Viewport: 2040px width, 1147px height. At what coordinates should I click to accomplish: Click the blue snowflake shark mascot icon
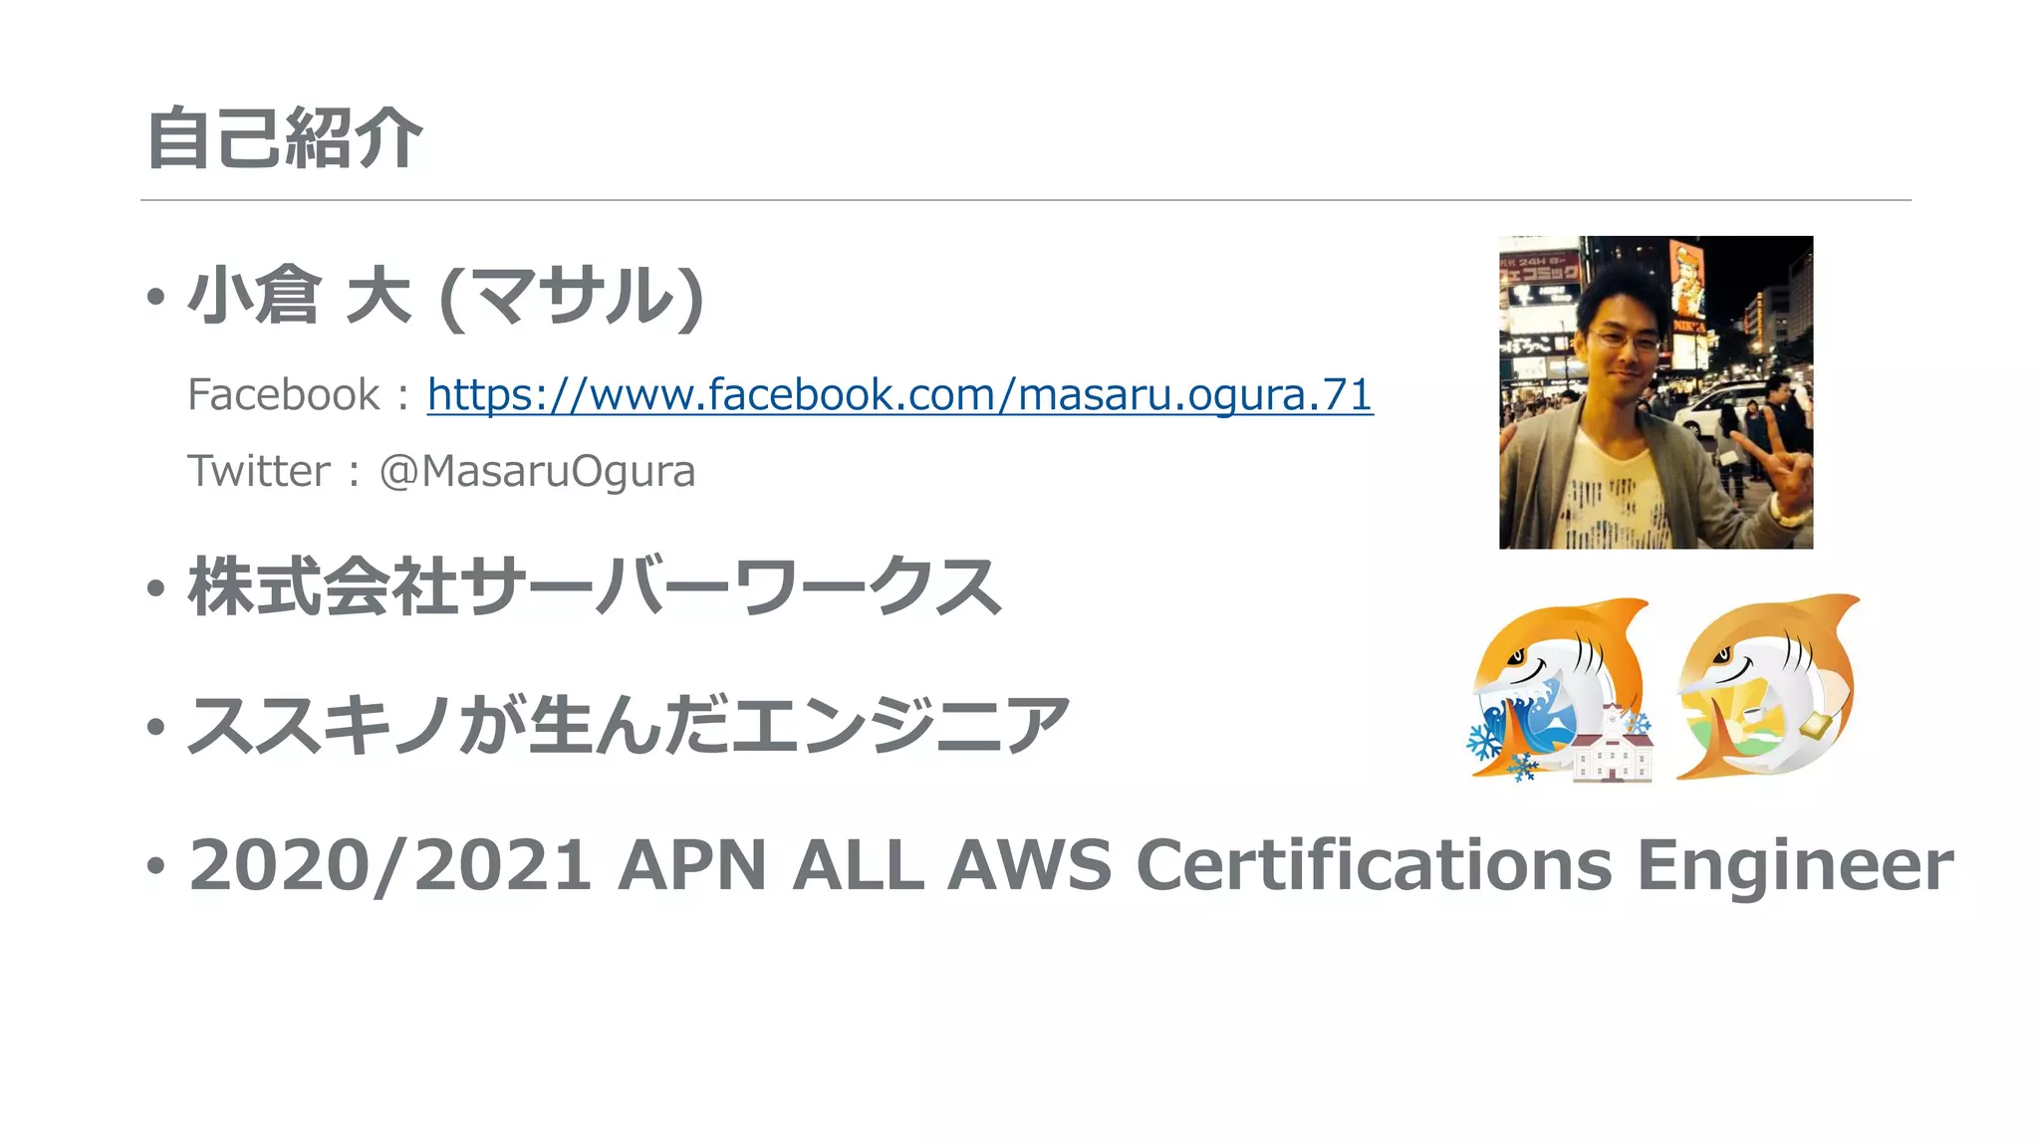(1559, 688)
